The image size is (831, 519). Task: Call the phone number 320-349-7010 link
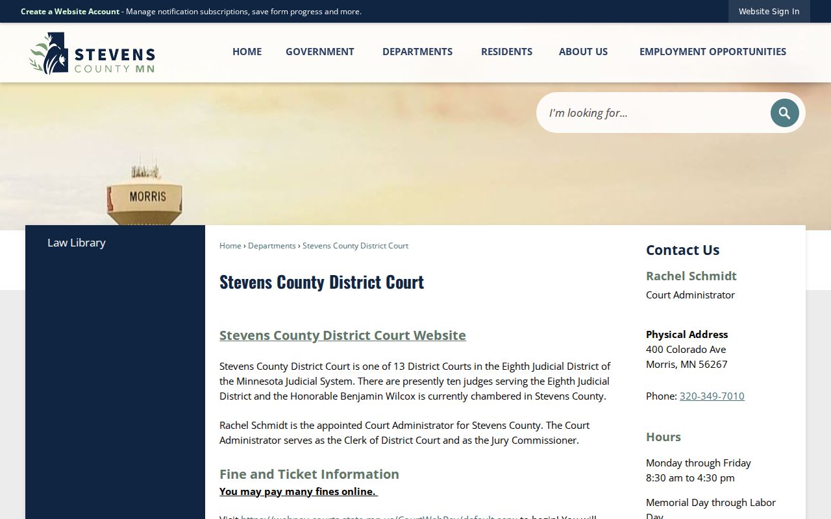(712, 396)
